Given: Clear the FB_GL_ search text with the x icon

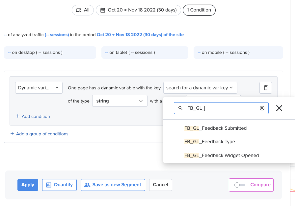Looking at the screenshot, I should coord(262,108).
